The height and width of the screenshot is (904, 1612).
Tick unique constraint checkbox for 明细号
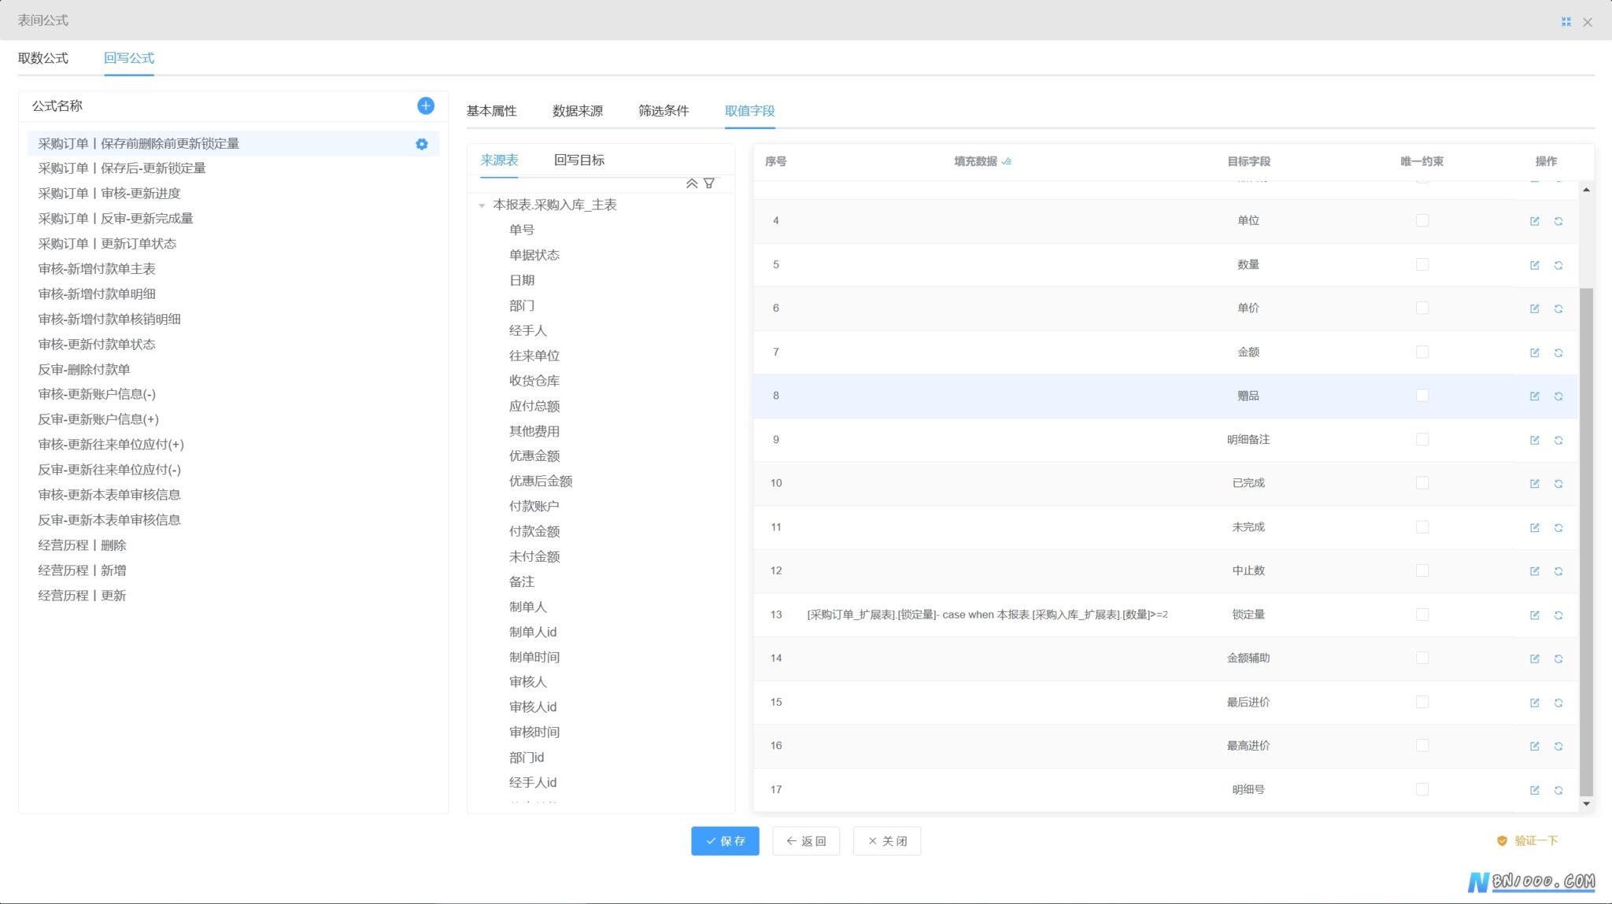click(1422, 789)
